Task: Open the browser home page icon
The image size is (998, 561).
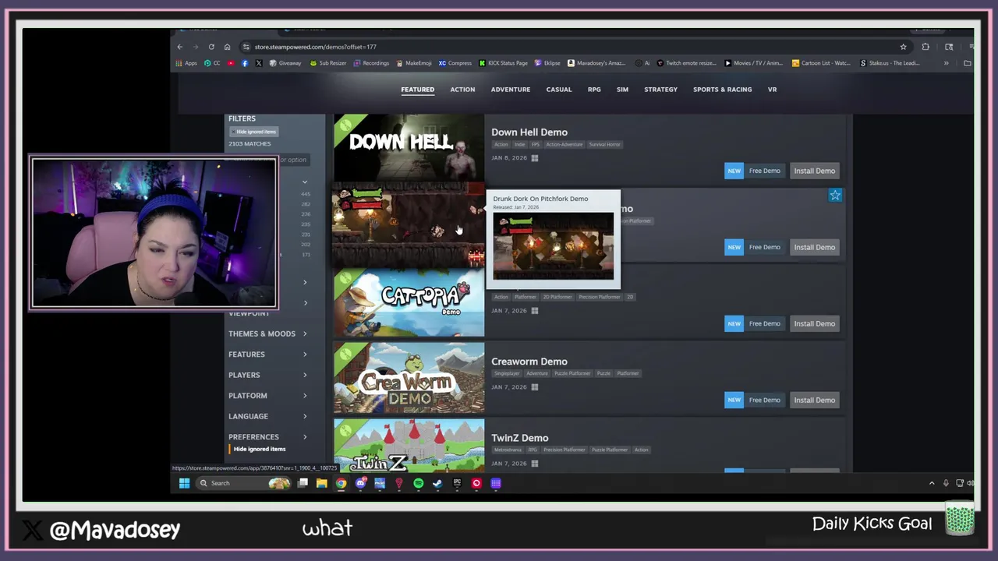Action: pyautogui.click(x=227, y=47)
